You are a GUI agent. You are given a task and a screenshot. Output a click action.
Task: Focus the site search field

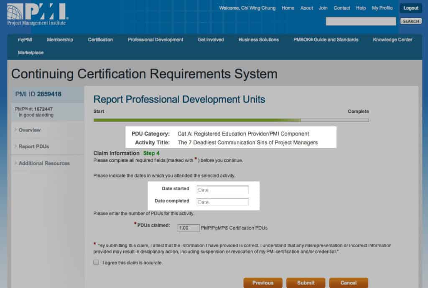[x=361, y=21]
